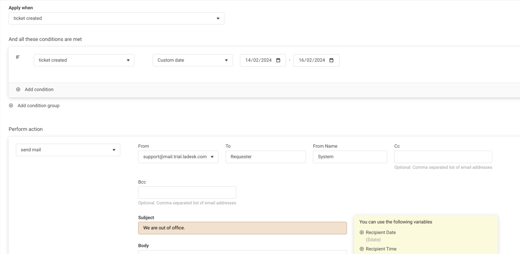Click the plus icon beside Add condition group

pyautogui.click(x=11, y=105)
